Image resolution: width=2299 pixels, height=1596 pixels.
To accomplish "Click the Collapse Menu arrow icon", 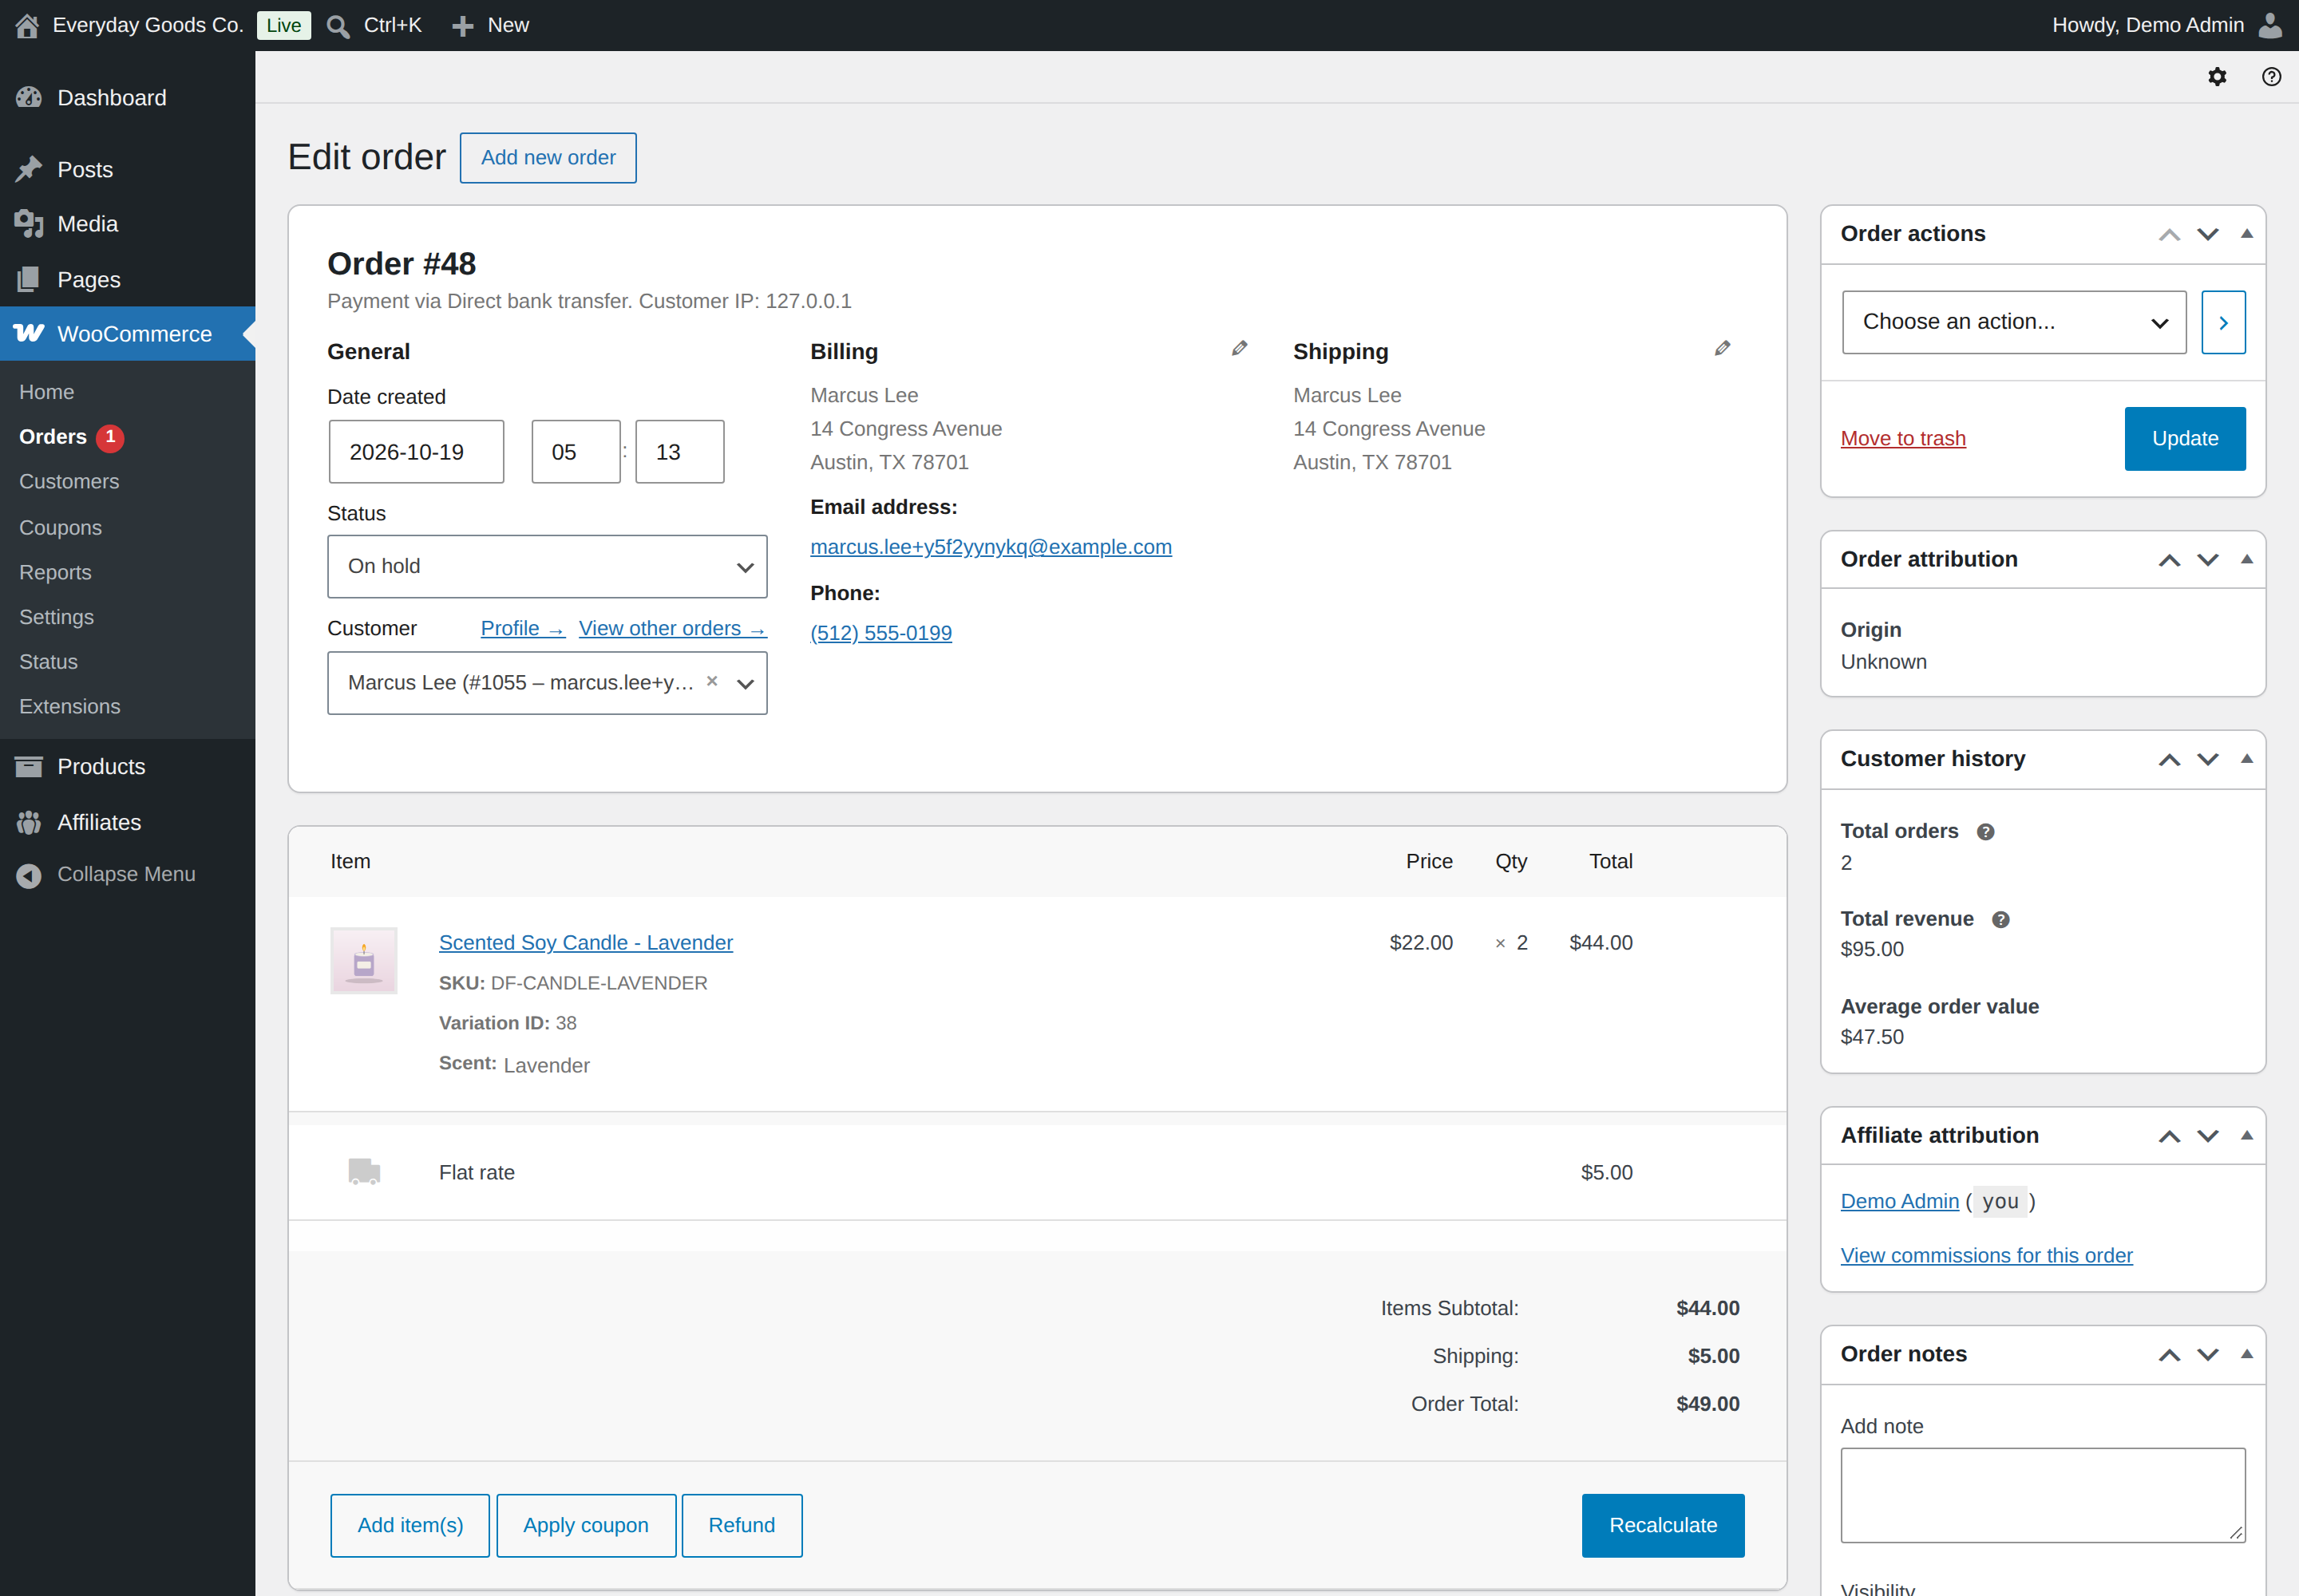I will [x=29, y=875].
